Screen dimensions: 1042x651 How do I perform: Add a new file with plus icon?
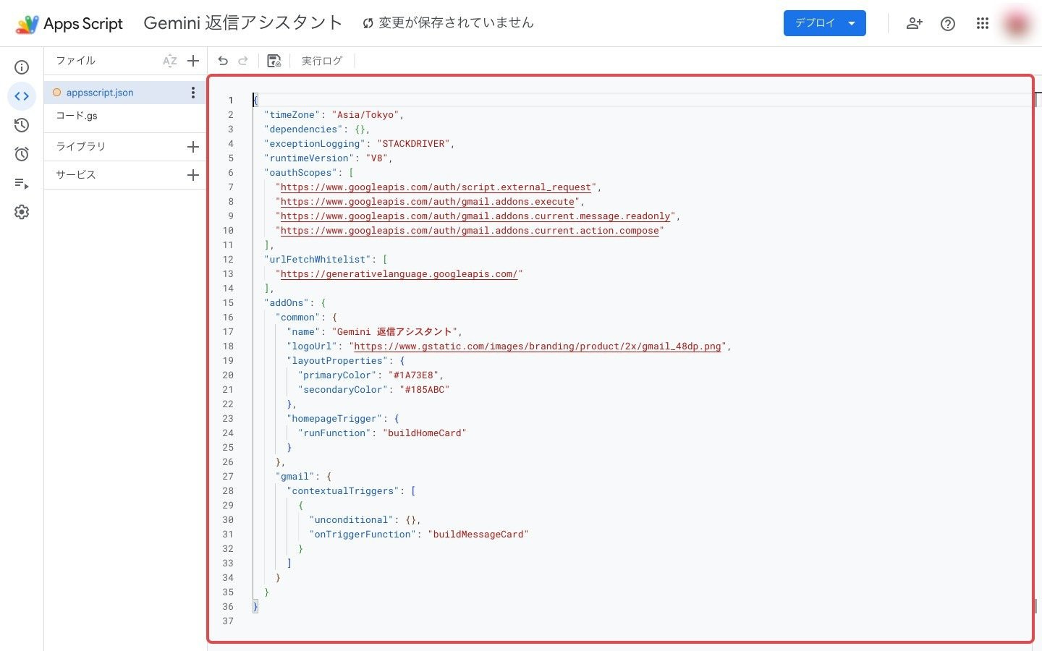[x=193, y=61]
